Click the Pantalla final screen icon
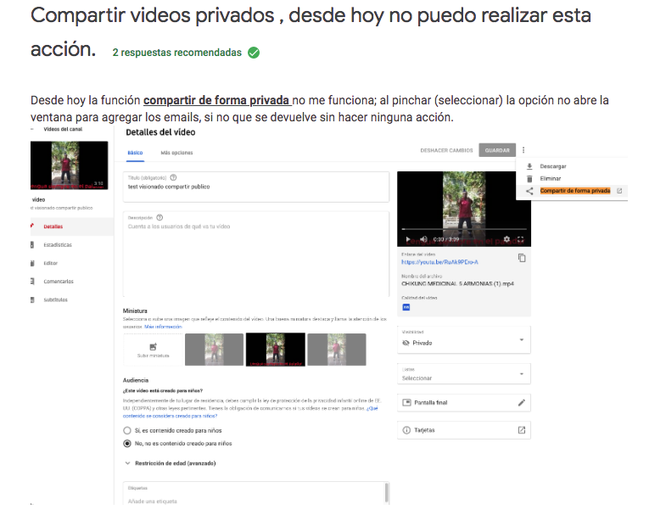Viewport: 666px width, 515px height. click(x=406, y=402)
